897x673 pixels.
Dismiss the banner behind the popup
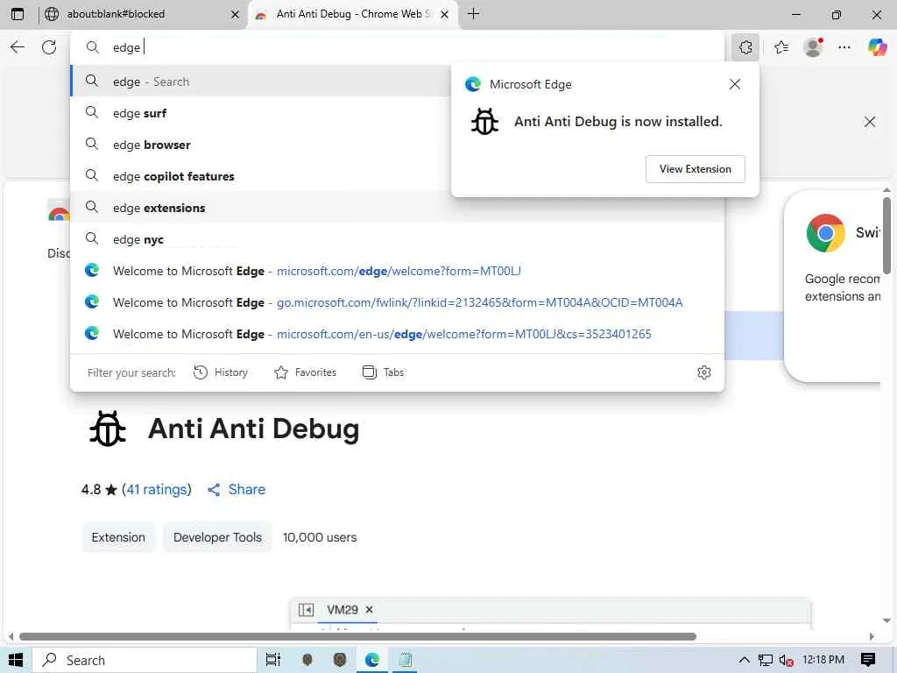pos(870,121)
